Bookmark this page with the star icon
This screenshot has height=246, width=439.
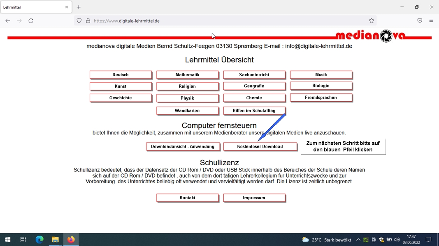point(372,20)
